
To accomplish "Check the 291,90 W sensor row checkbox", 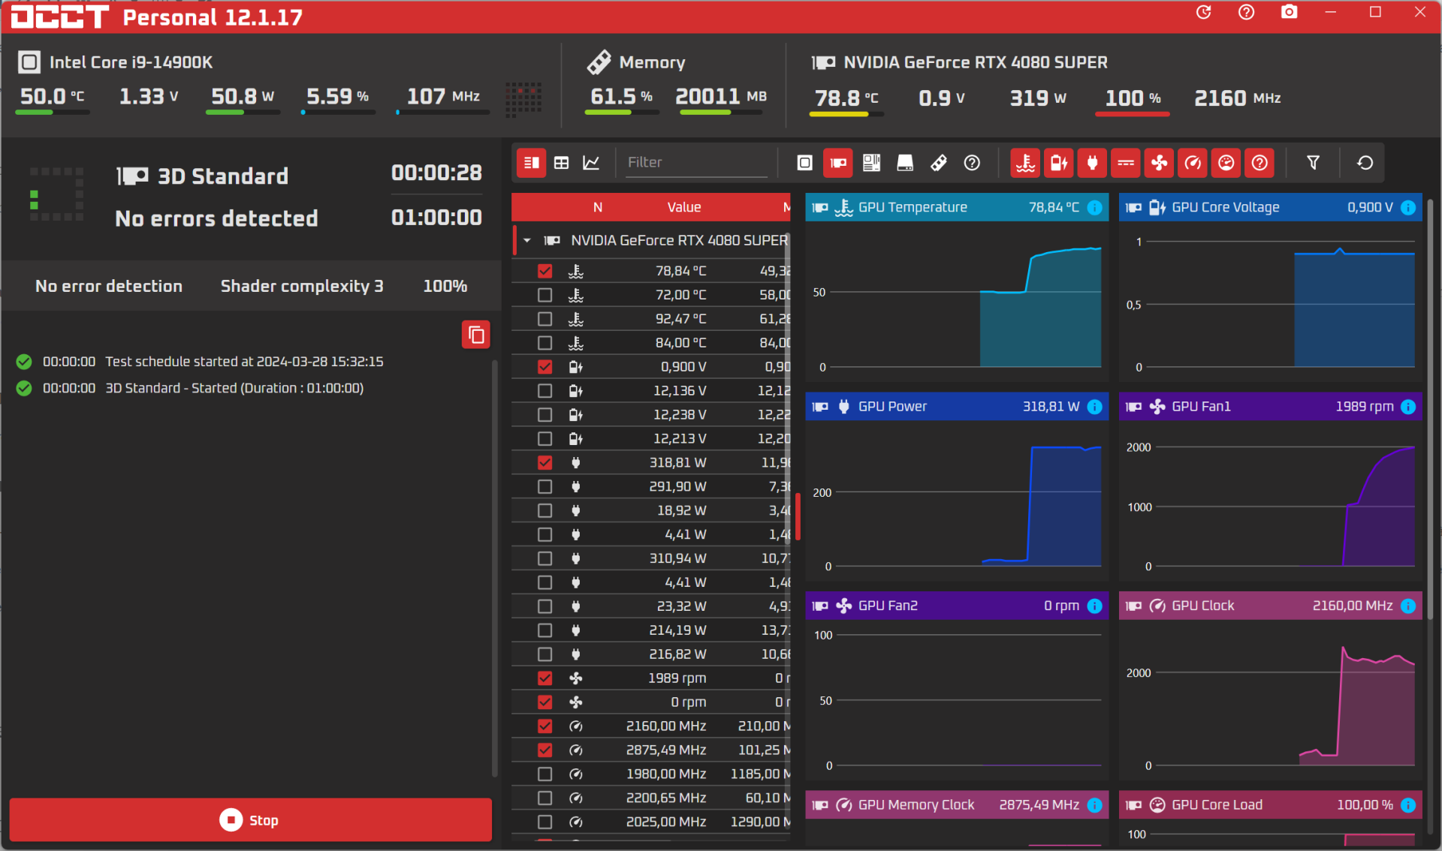I will 545,487.
